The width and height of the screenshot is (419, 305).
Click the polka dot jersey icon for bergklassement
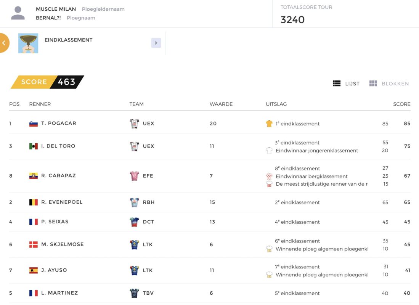click(269, 176)
